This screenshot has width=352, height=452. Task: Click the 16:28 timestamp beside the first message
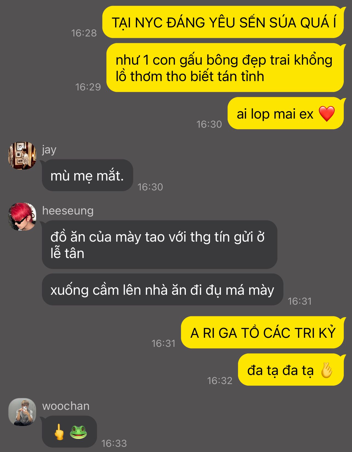point(84,33)
